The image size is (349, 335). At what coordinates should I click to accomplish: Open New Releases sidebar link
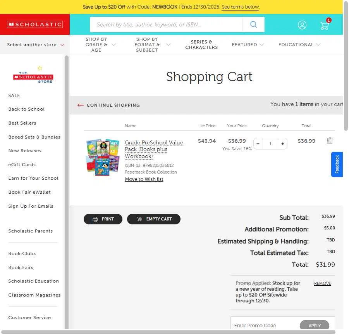[25, 151]
